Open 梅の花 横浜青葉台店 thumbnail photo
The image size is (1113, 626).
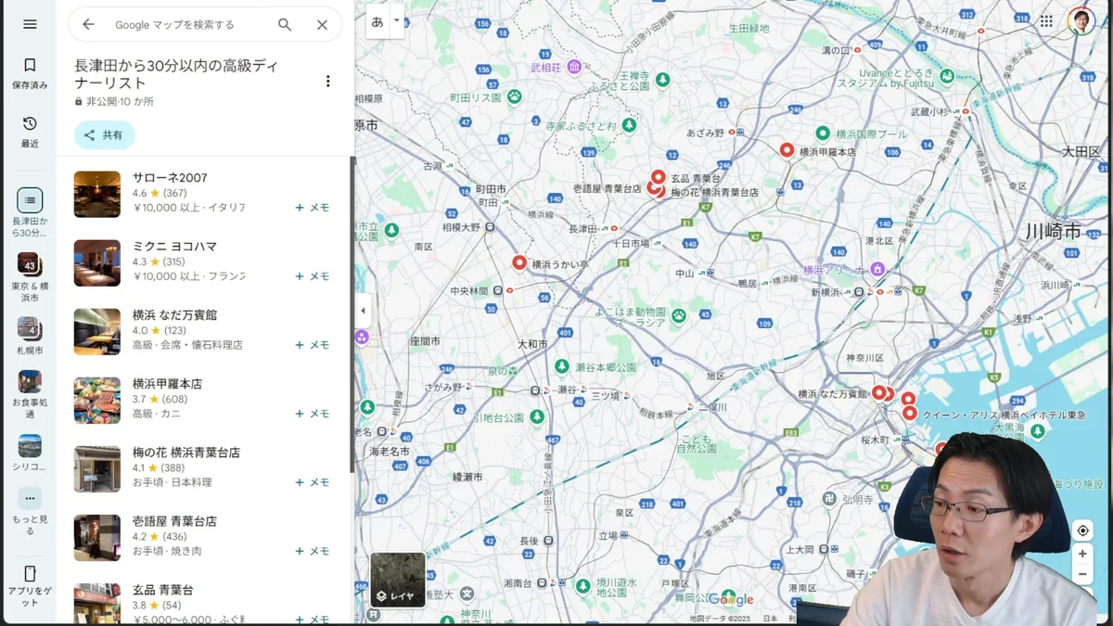click(x=97, y=468)
